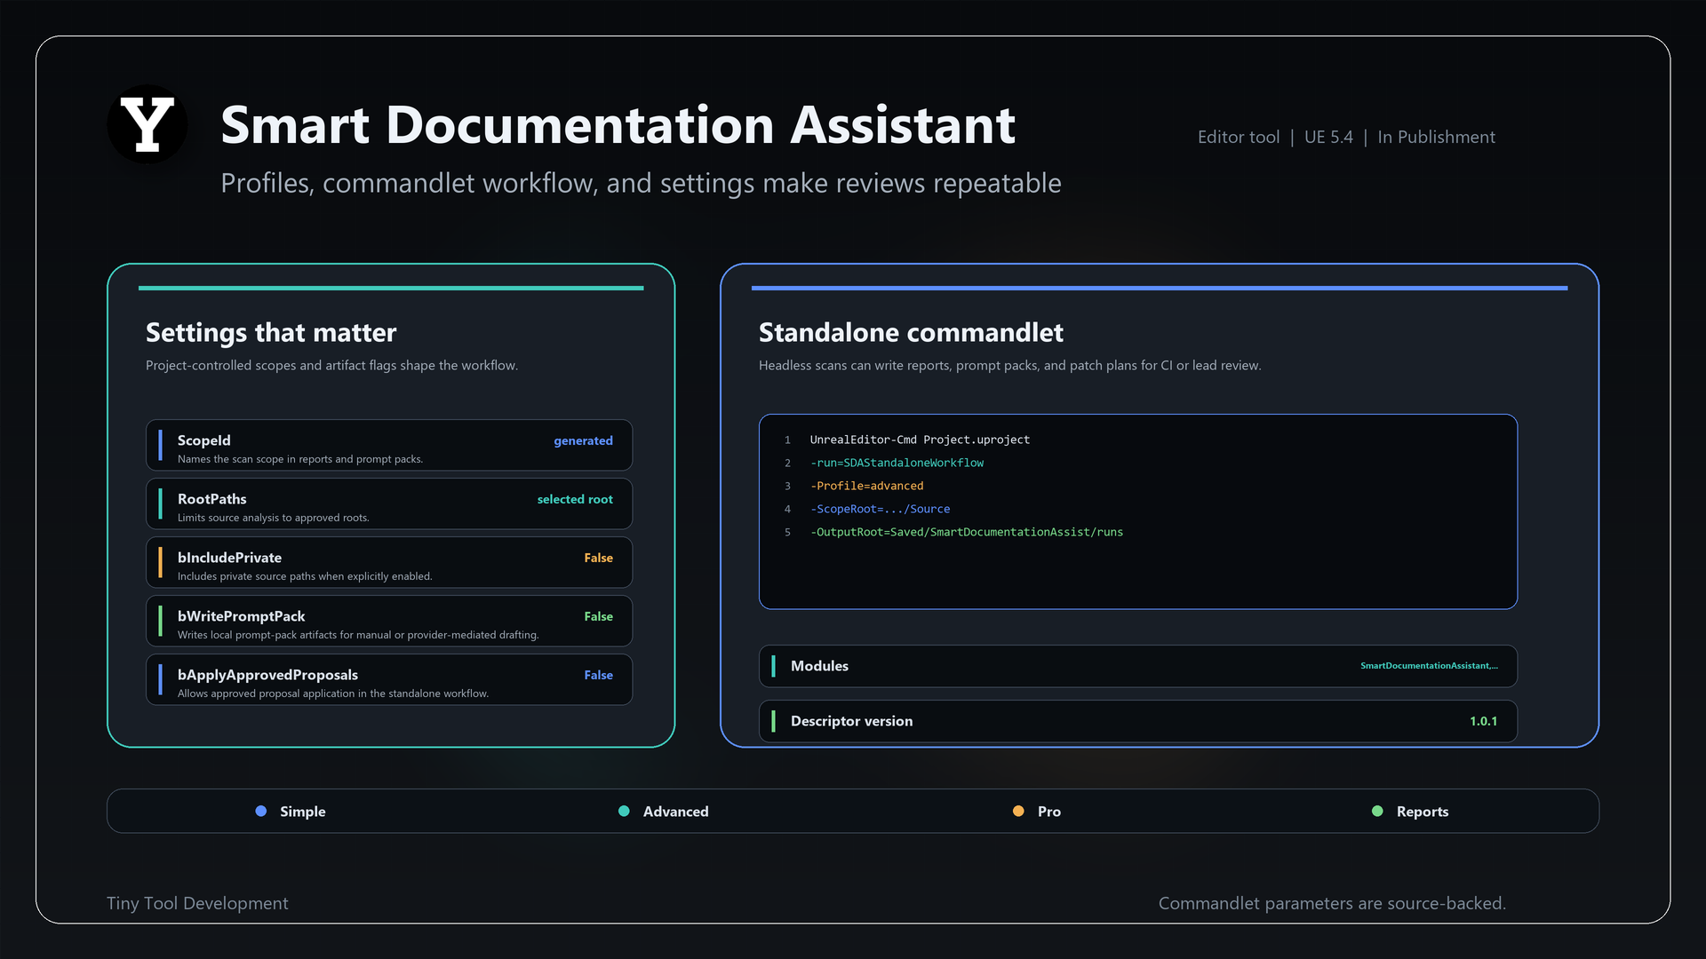
Task: Click the Editor tool label
Action: coord(1239,137)
